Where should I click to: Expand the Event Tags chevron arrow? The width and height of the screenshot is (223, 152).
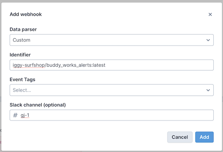[x=208, y=90]
